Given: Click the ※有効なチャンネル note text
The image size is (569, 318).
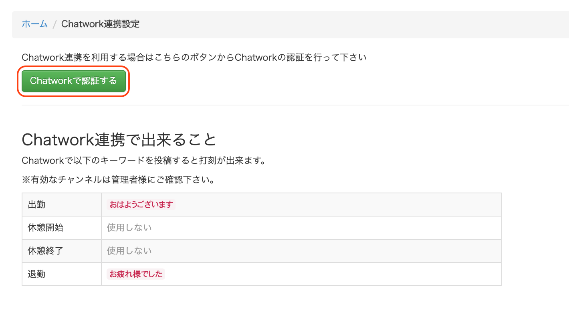Looking at the screenshot, I should [x=119, y=180].
